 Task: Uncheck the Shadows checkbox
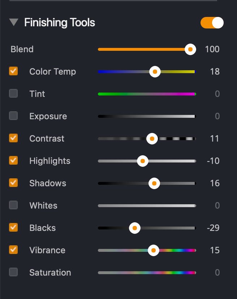tap(13, 183)
